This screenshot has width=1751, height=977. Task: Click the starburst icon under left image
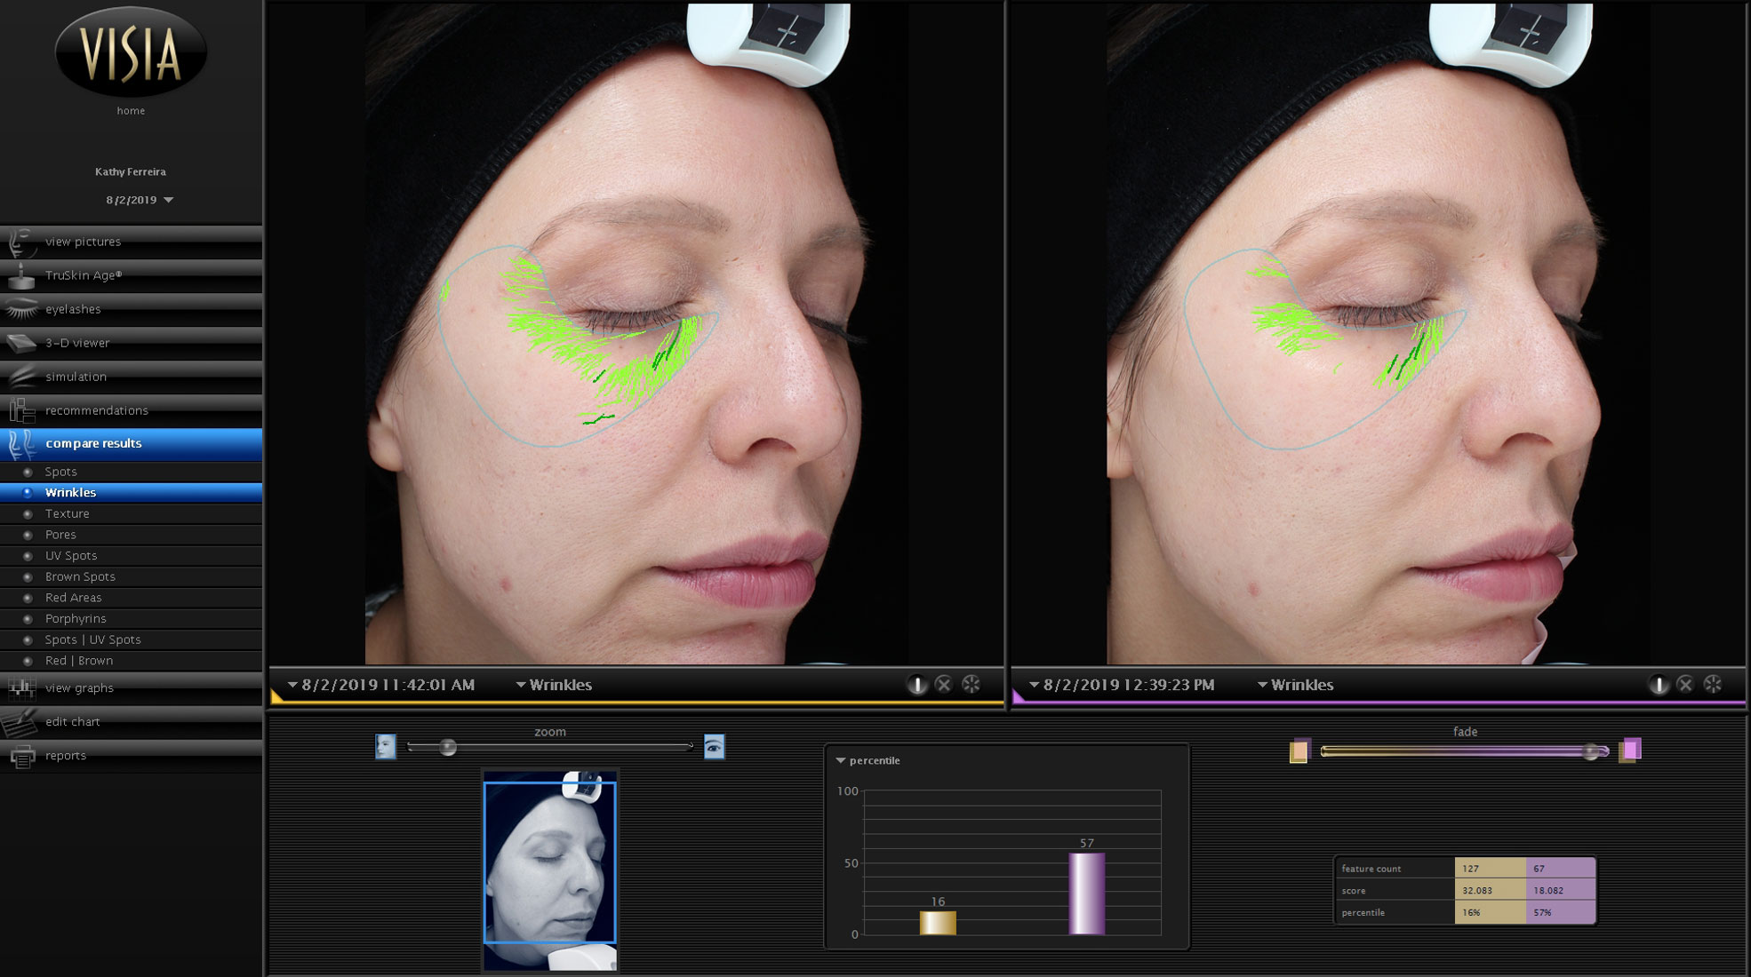(971, 685)
